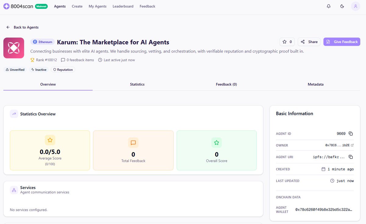Copy the Agent URI
Viewport: 366px width, 224px height.
351,157
